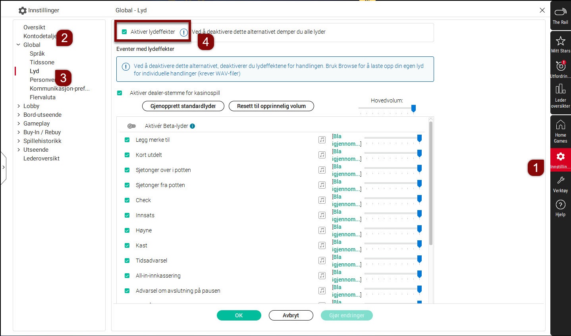Open Oversikt settings page

[34, 27]
